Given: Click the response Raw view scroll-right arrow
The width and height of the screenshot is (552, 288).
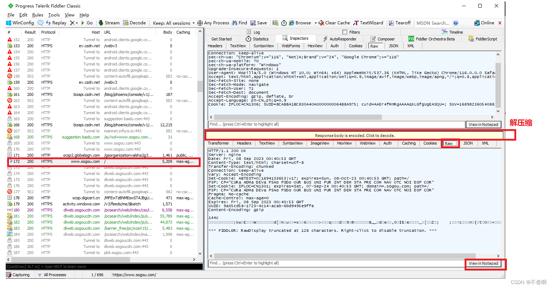Looking at the screenshot, I should click(x=498, y=256).
